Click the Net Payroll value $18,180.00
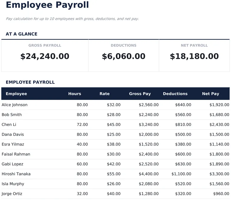The width and height of the screenshot is (231, 200). (194, 56)
